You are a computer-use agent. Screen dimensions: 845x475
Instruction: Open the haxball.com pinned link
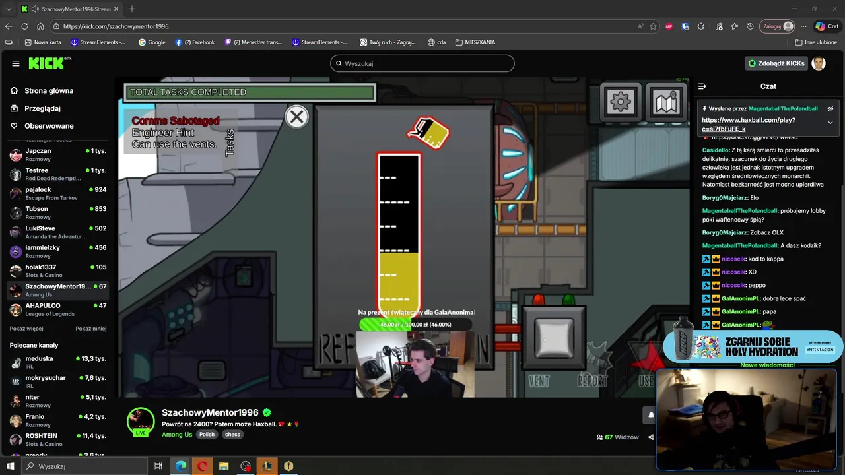pos(749,125)
